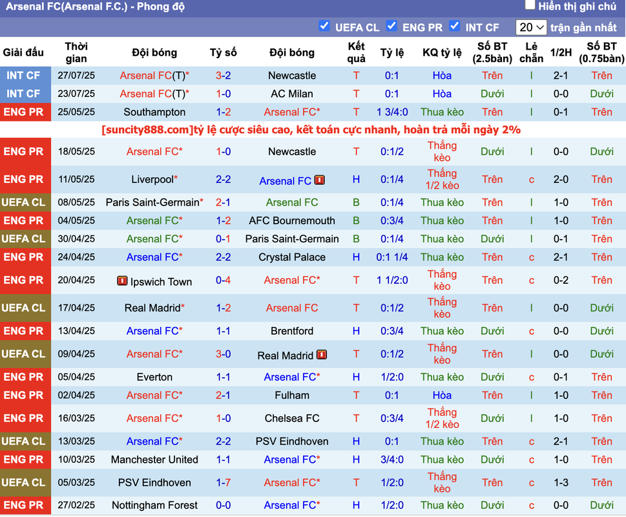The height and width of the screenshot is (517, 626).
Task: Click odds 1 1/2:0 in Ipswich Town row
Action: [392, 280]
